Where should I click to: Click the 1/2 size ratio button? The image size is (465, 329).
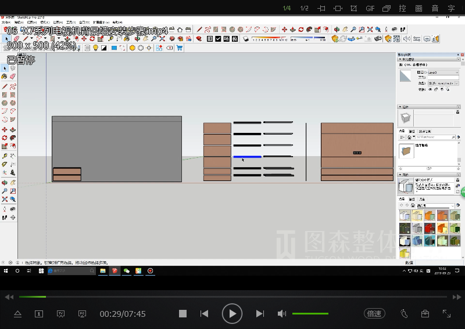[x=304, y=8]
